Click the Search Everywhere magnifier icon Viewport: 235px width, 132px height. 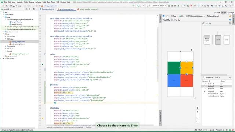pos(230,6)
